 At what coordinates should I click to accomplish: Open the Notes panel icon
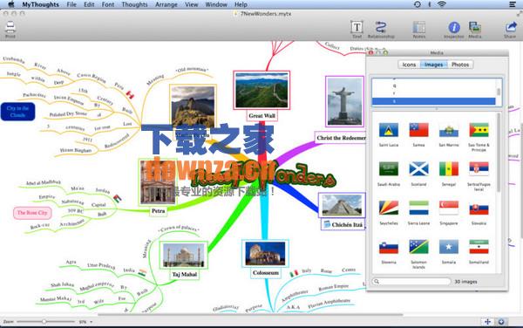[419, 27]
